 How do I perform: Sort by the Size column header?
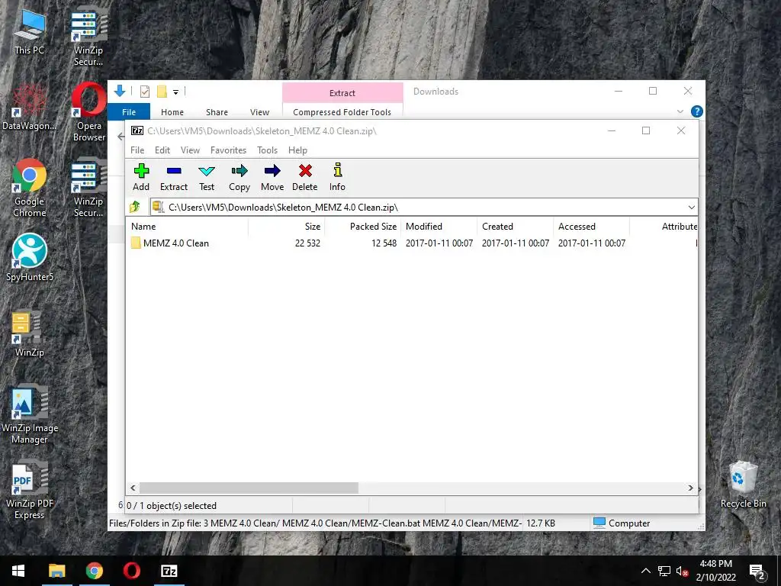pos(287,226)
